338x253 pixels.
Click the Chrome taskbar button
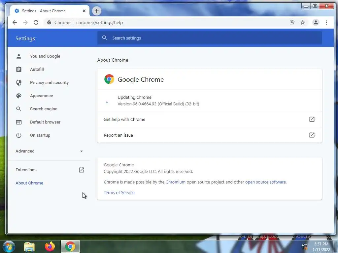click(70, 246)
